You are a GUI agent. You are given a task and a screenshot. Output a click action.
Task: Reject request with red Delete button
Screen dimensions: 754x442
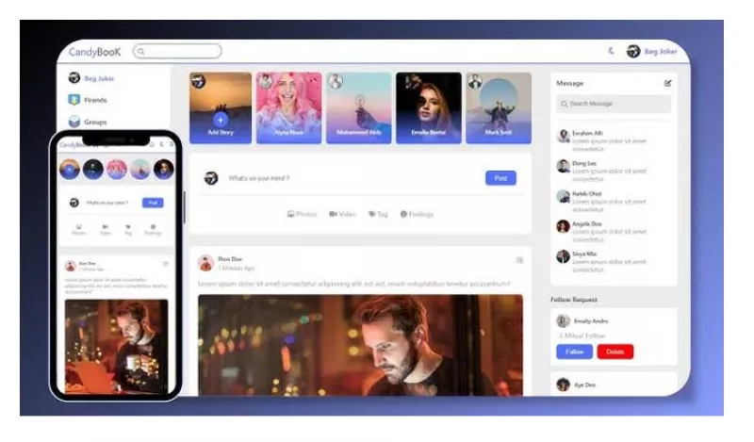click(615, 352)
